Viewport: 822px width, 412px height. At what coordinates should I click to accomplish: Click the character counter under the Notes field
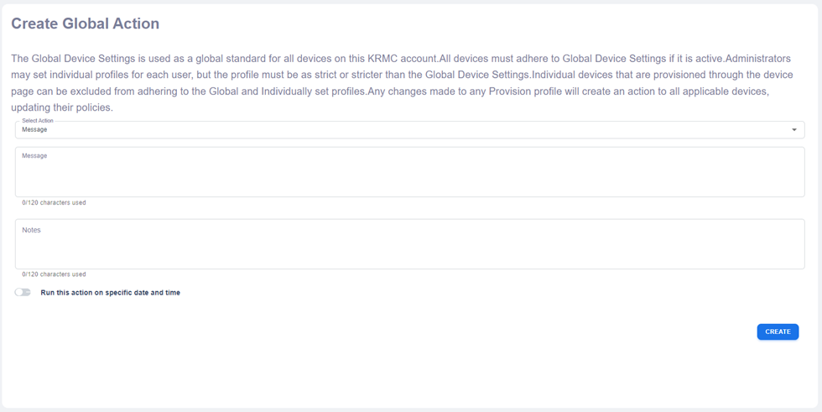click(x=54, y=274)
